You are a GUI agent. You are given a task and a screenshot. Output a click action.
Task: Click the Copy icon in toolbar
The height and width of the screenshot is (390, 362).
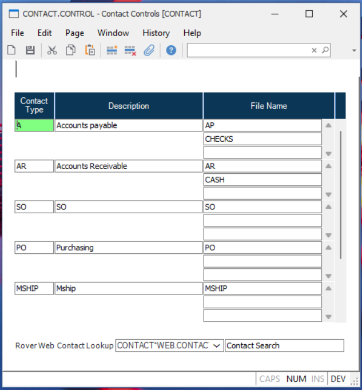tap(70, 50)
